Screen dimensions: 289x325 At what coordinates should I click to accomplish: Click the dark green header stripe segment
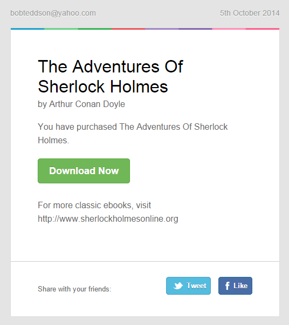(x=95, y=29)
